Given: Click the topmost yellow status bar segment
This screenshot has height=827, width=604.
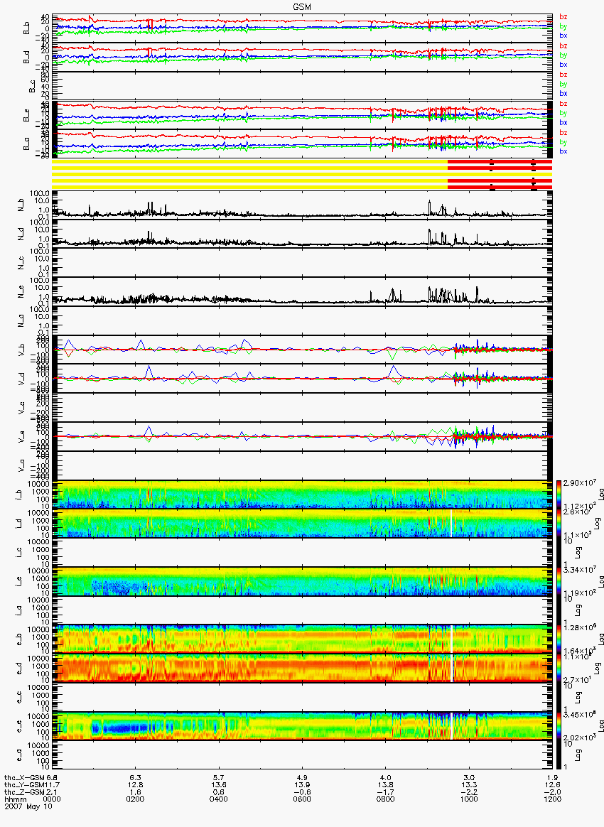Looking at the screenshot, I should [249, 161].
